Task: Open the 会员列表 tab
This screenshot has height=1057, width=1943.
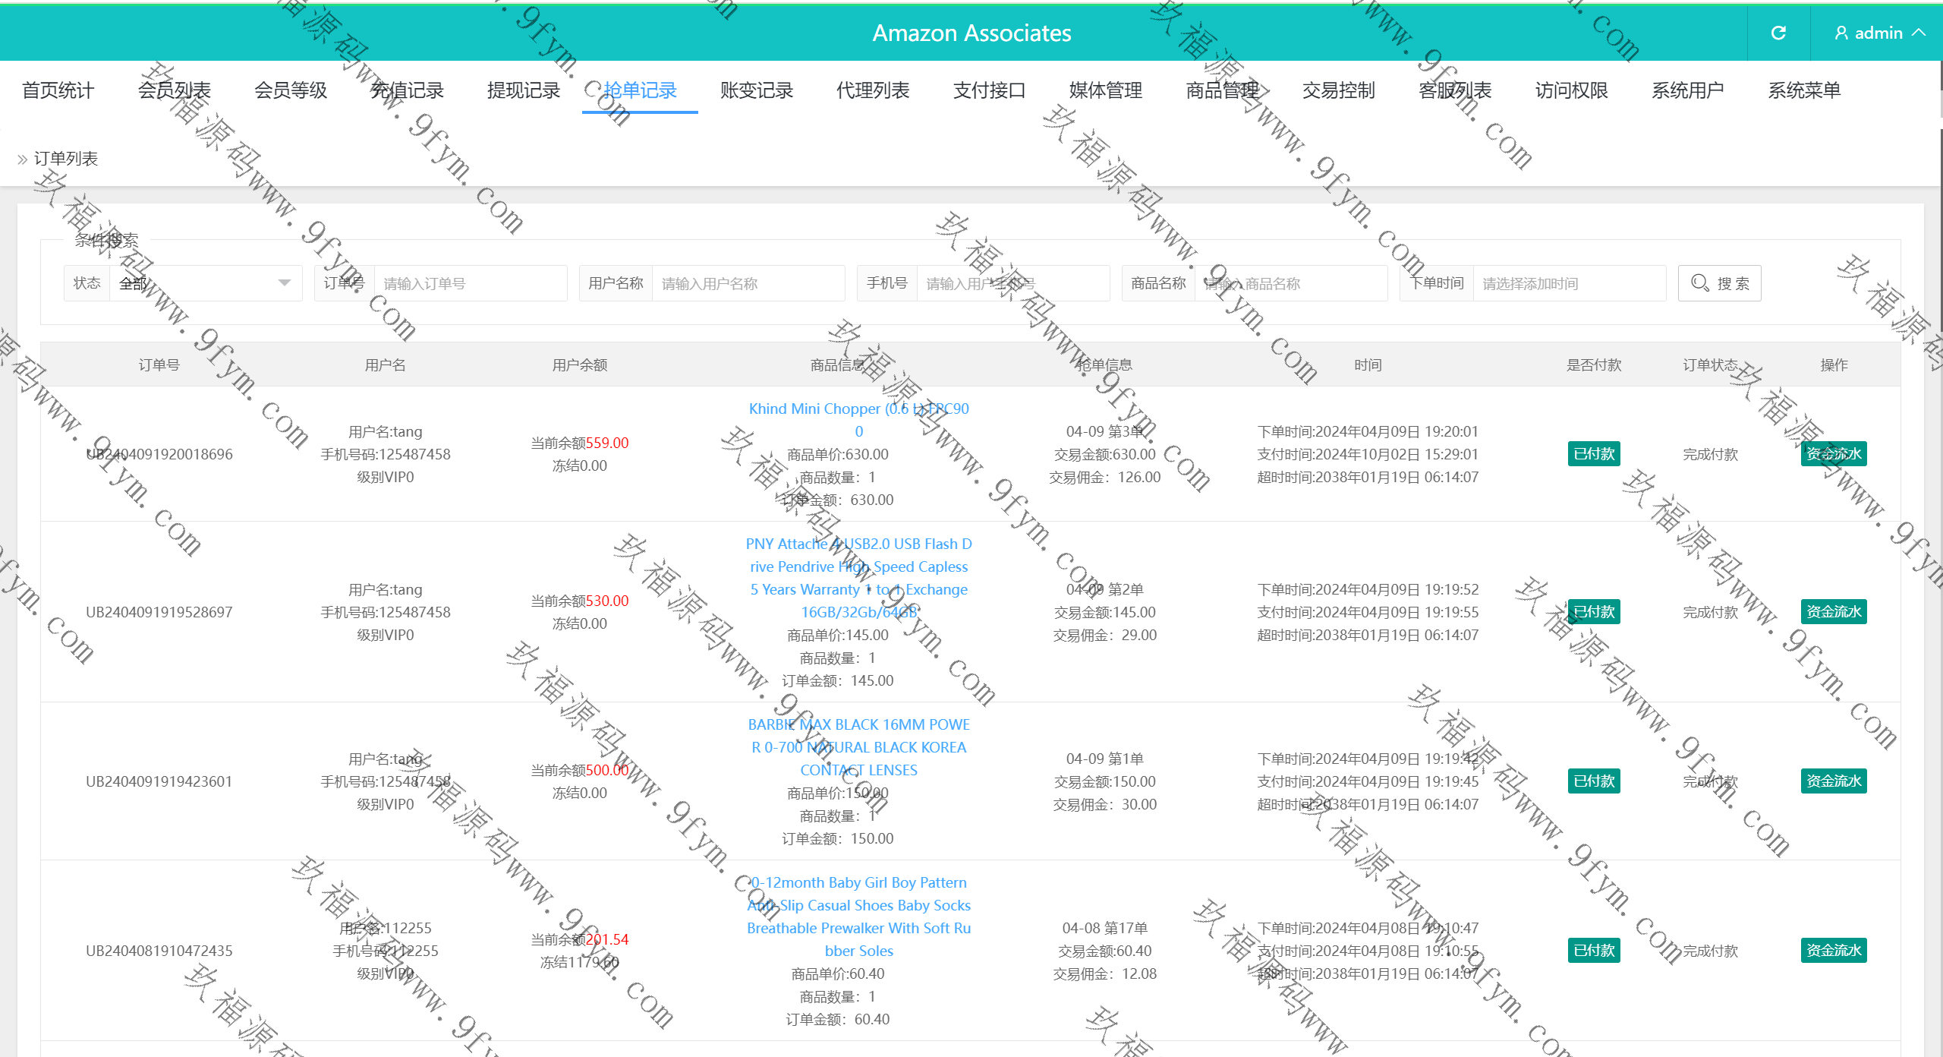Action: [x=174, y=90]
